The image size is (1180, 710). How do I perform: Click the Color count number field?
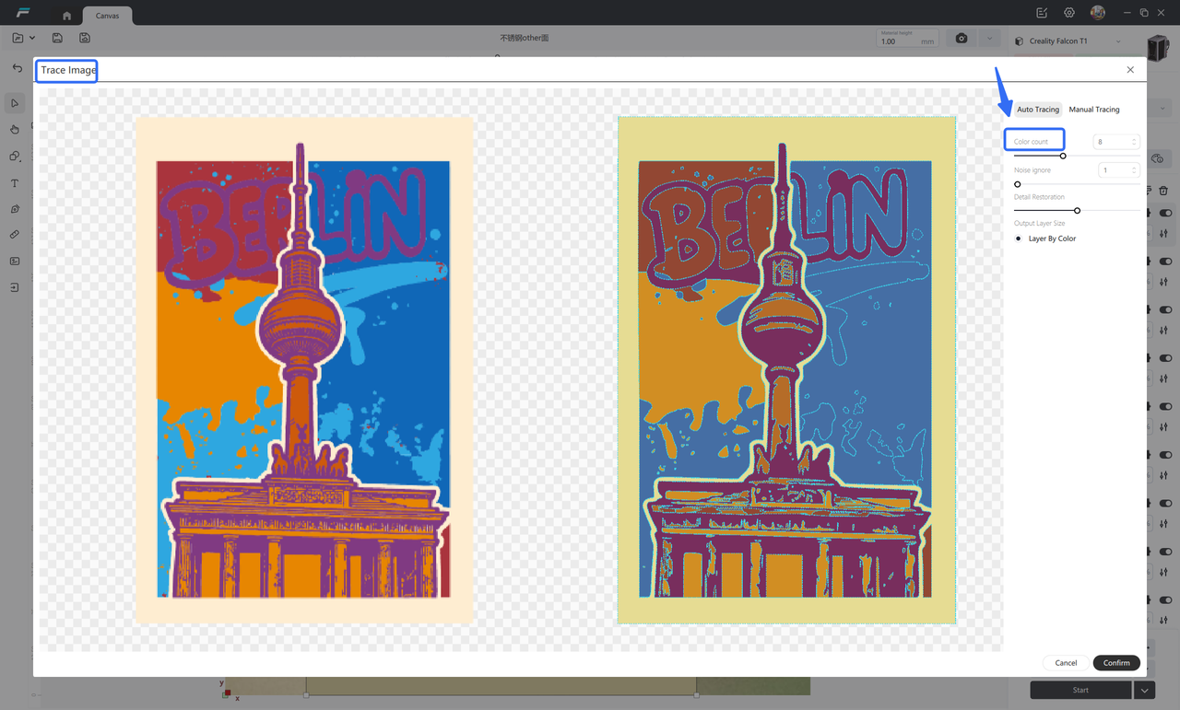1111,142
